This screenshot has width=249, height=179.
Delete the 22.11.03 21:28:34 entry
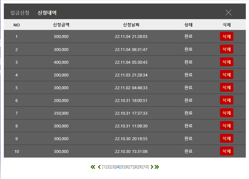tap(227, 75)
